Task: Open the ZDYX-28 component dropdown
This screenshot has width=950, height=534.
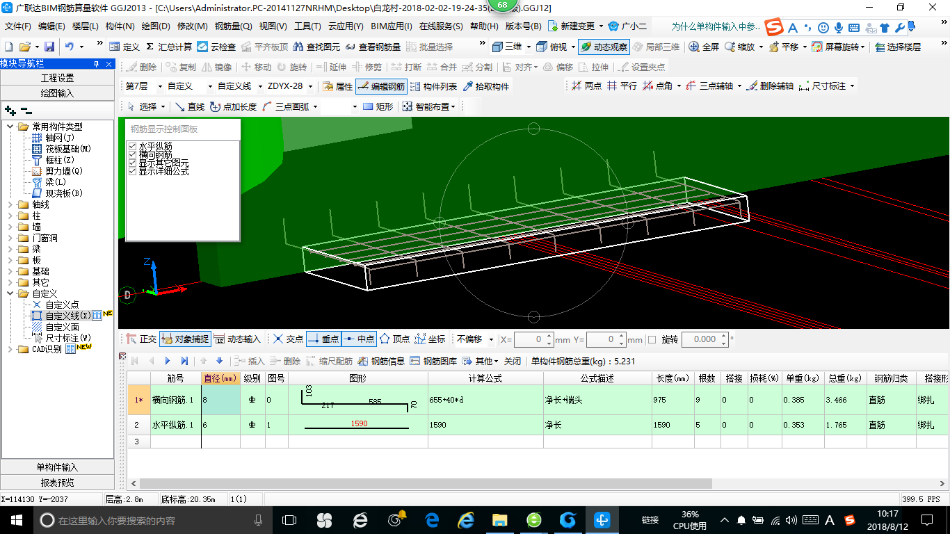Action: pos(309,86)
